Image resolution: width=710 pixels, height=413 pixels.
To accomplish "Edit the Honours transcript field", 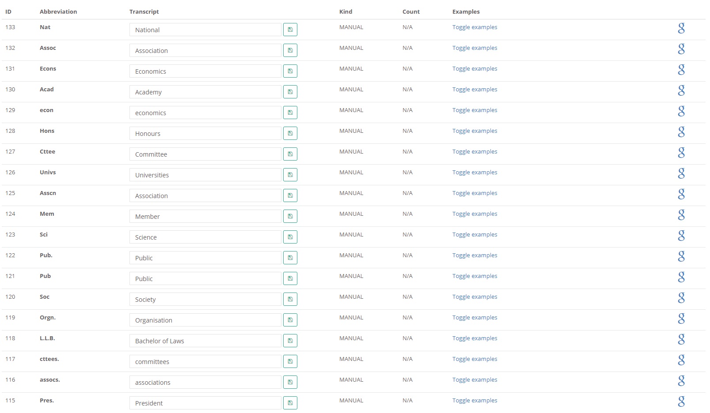I will (x=205, y=133).
